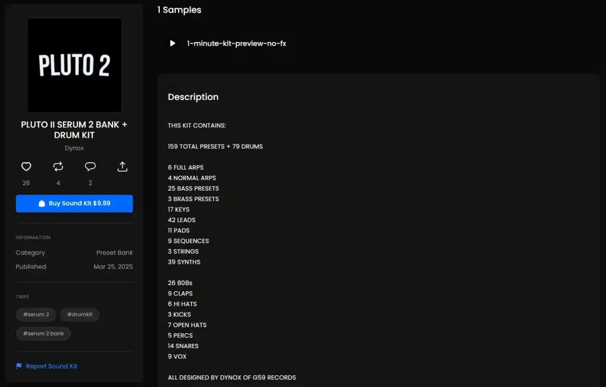606x387 pixels.
Task: Select the #serum 2 tag
Action: (x=36, y=315)
